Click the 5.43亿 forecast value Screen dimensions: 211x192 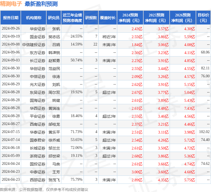pos(189,100)
